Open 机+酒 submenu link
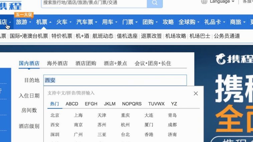This screenshot has width=253, height=142. (x=82, y=36)
